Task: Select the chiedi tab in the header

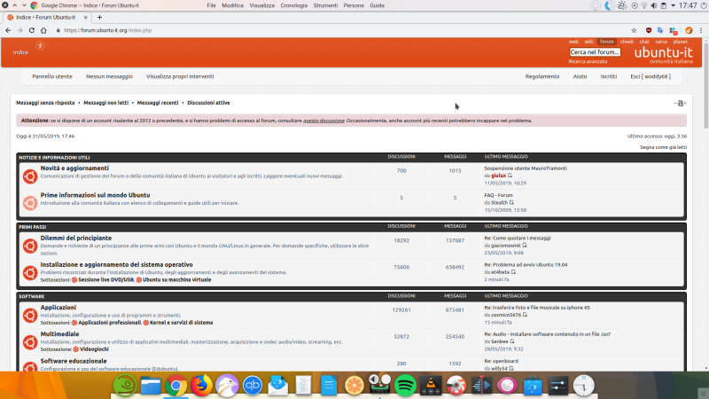Action: click(x=627, y=42)
